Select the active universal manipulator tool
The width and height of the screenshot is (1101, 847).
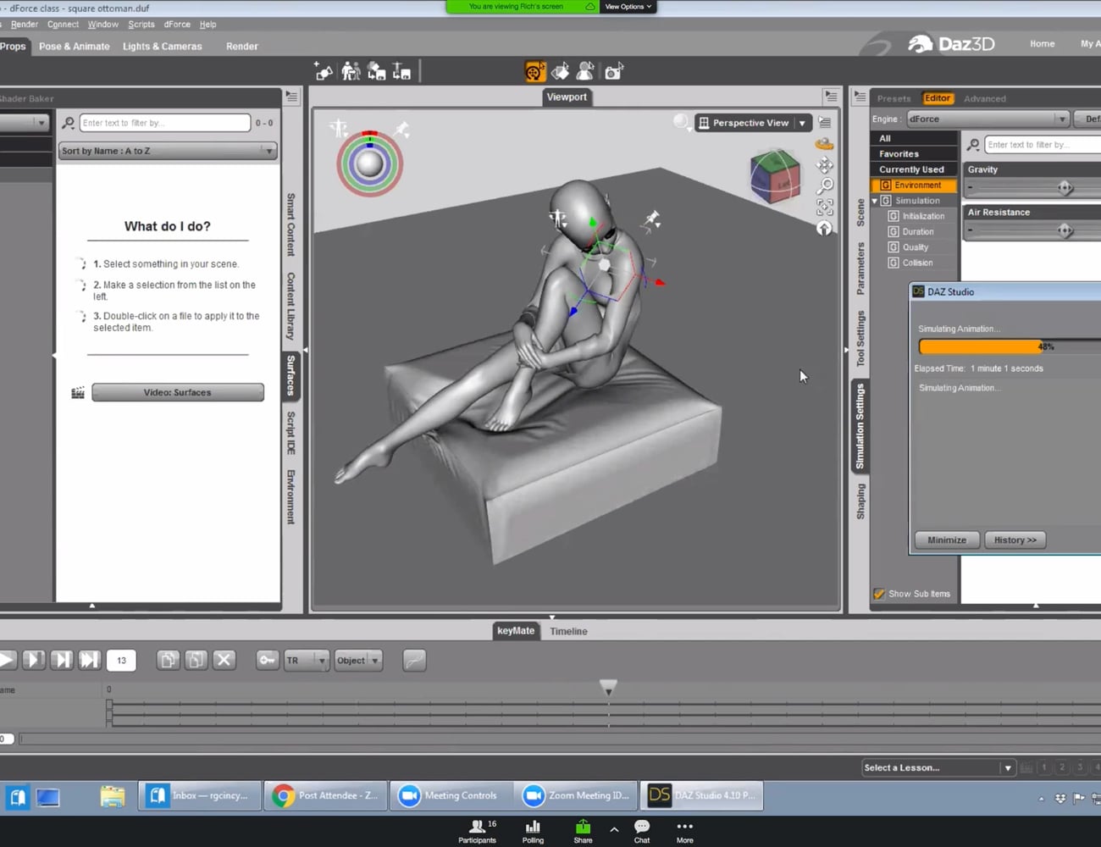[x=535, y=71]
